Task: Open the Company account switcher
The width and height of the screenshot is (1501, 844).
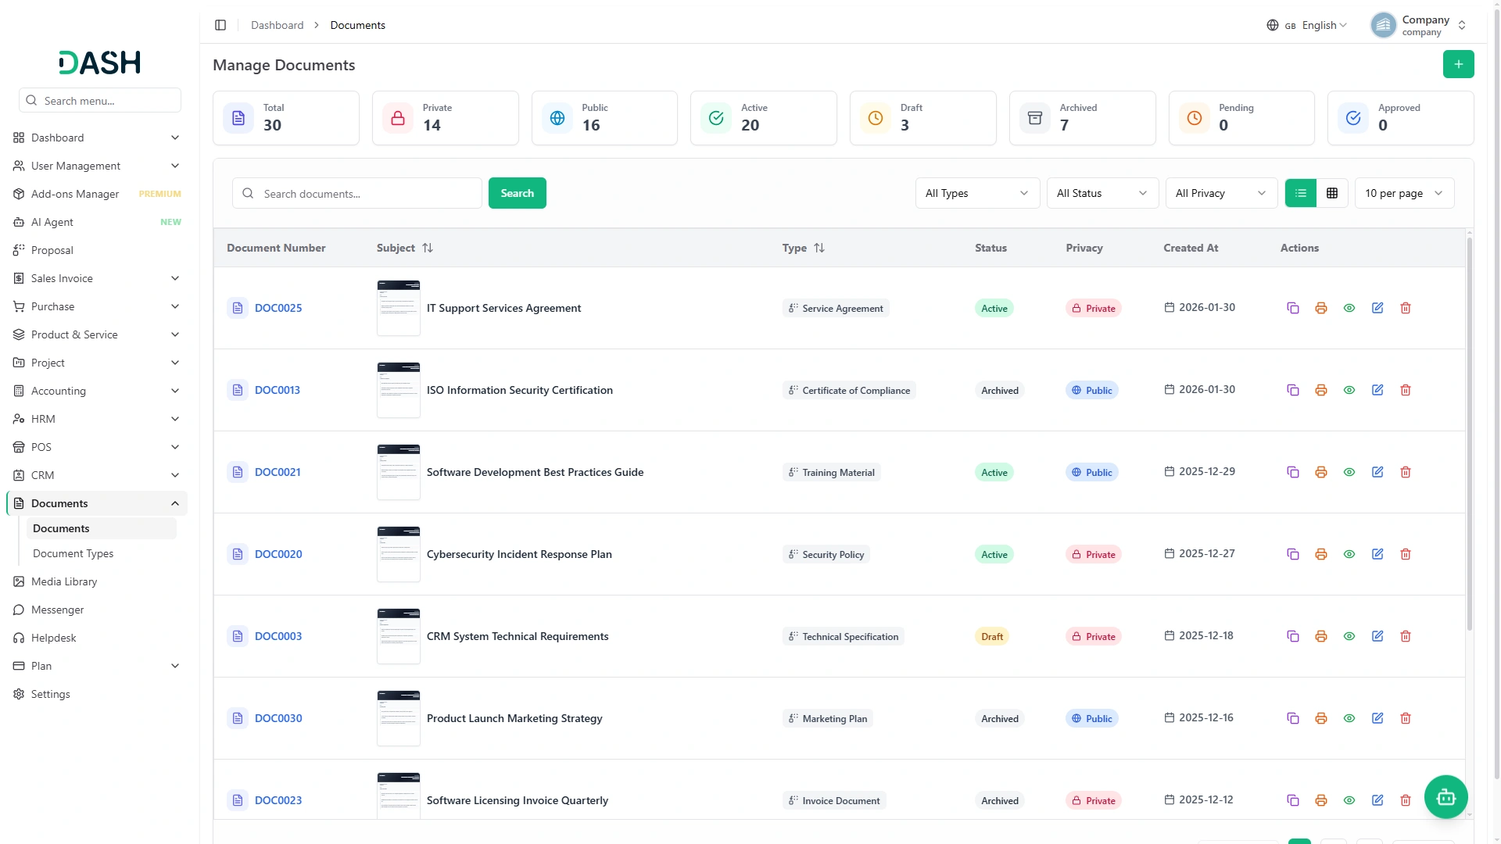Action: 1419,25
